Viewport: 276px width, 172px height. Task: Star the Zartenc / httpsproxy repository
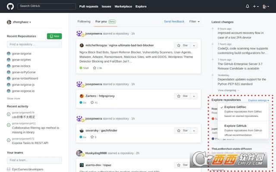coord(182,96)
